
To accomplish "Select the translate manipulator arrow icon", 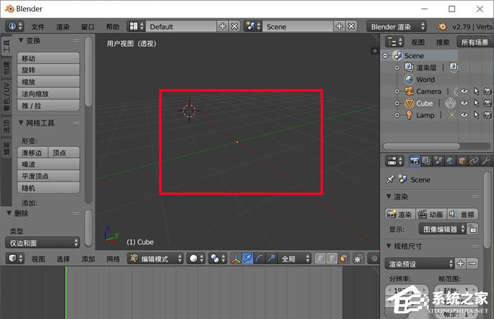I will click(248, 259).
